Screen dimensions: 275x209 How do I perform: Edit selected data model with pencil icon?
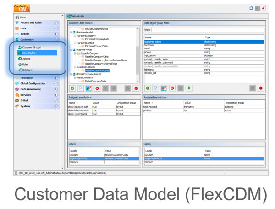(x=89, y=88)
